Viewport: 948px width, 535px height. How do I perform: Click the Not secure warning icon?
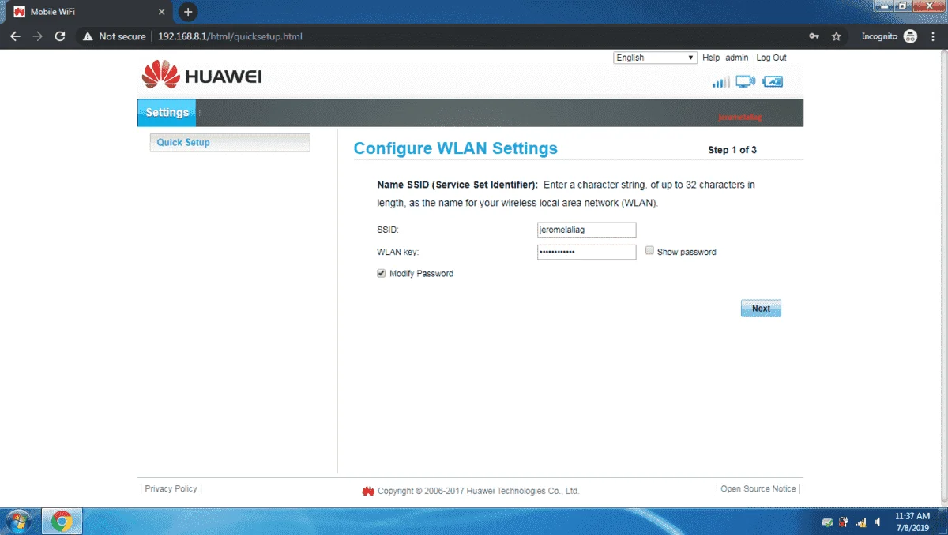click(88, 36)
